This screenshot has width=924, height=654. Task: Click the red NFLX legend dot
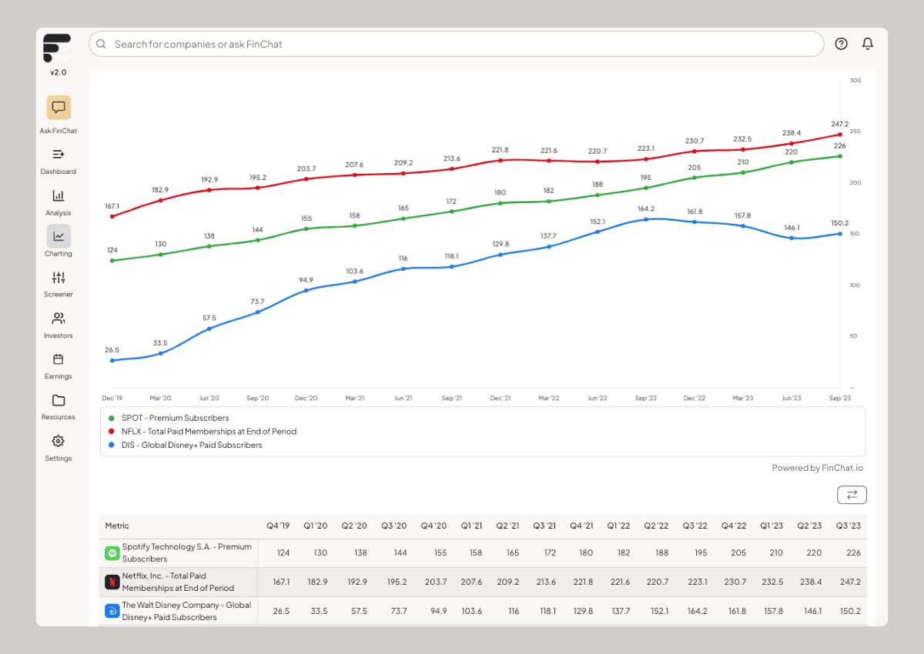coord(112,432)
